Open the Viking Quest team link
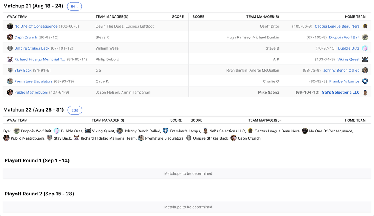 [x=348, y=59]
